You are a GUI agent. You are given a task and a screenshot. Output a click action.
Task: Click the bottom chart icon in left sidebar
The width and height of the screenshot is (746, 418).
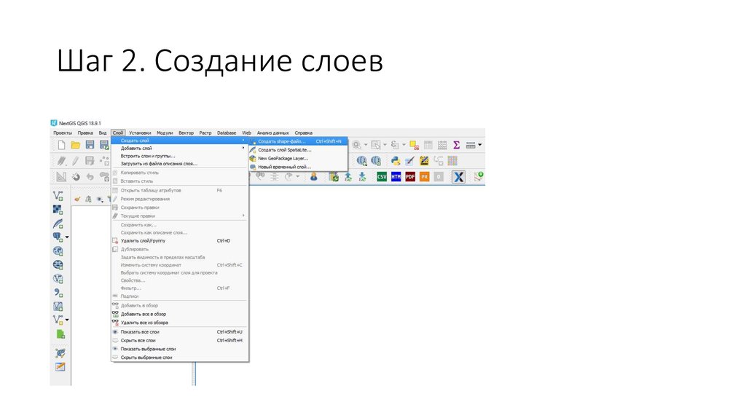click(x=60, y=367)
